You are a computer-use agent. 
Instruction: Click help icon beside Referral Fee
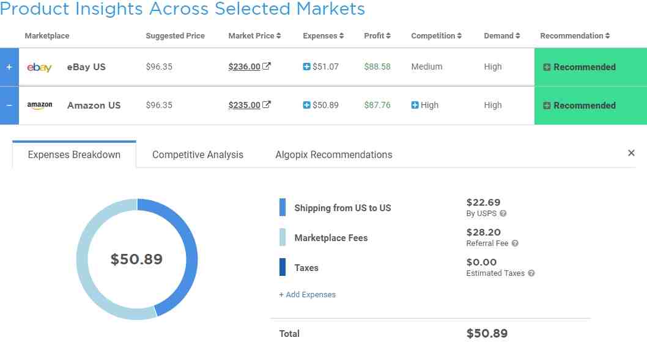(x=515, y=244)
